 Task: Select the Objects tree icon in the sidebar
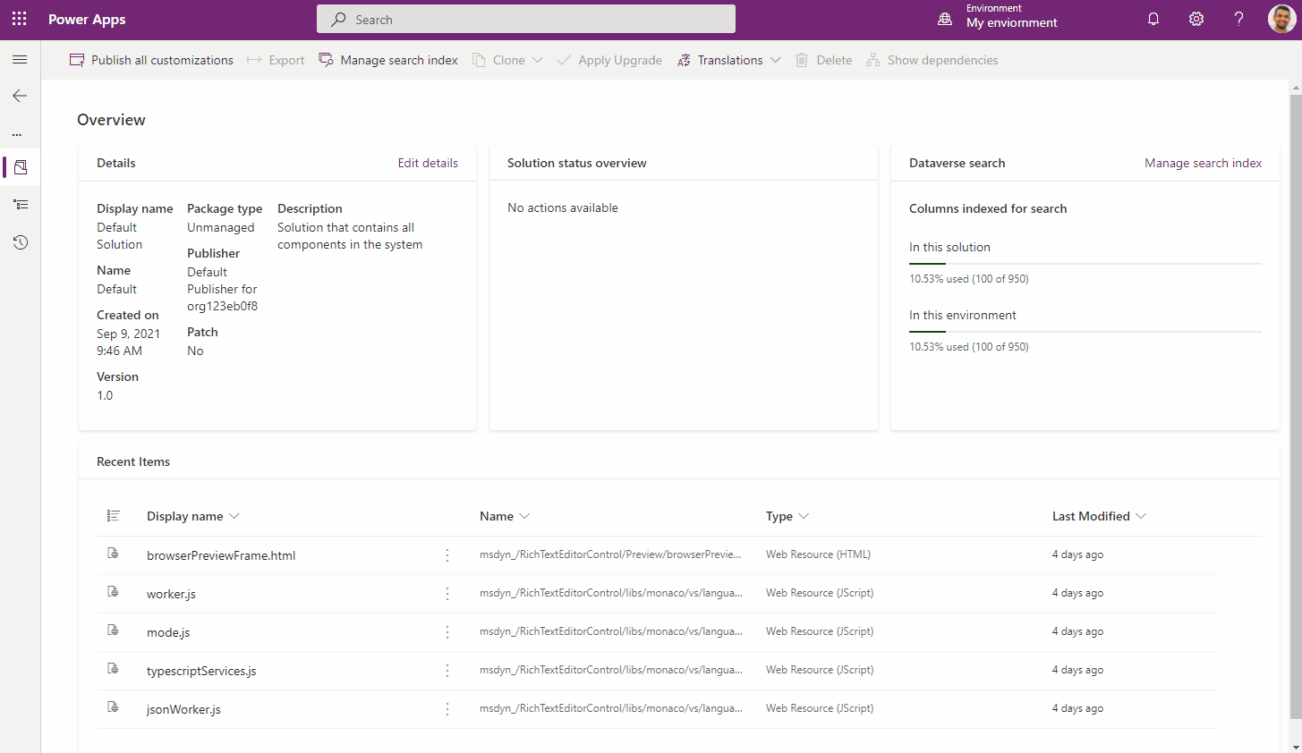[20, 205]
